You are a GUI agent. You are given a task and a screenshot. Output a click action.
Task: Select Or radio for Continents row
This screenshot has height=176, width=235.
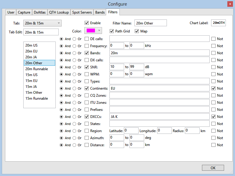coord(74,88)
